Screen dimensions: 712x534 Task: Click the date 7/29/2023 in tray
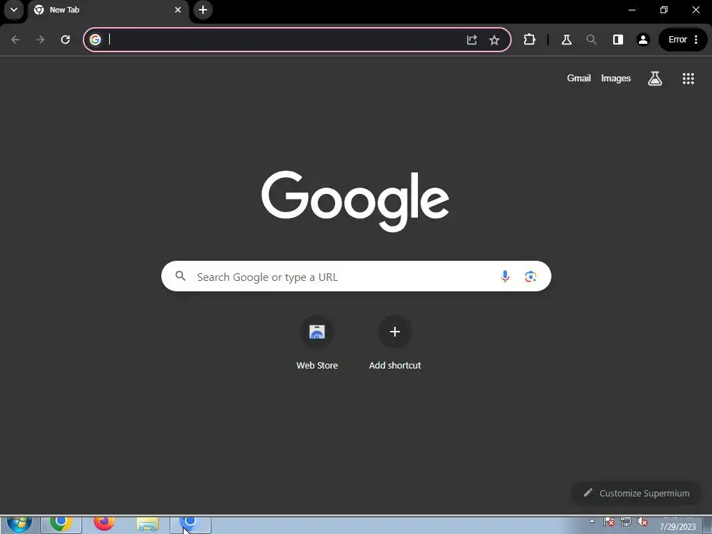point(677,526)
